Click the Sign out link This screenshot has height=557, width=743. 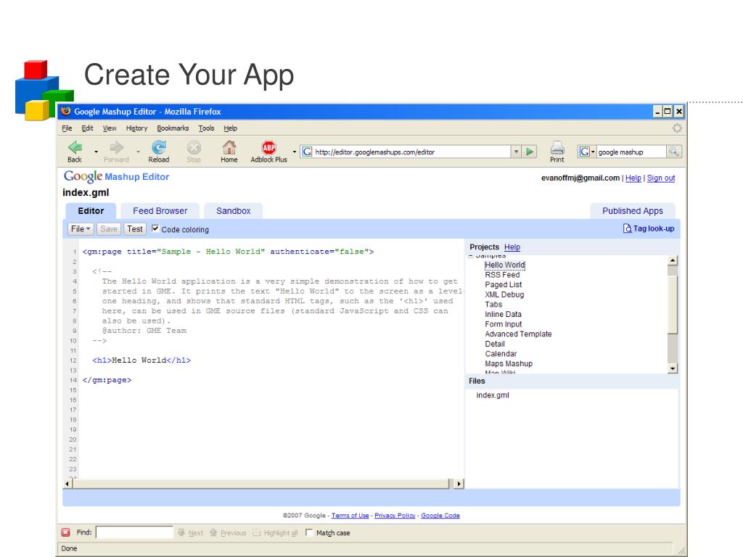tap(661, 178)
